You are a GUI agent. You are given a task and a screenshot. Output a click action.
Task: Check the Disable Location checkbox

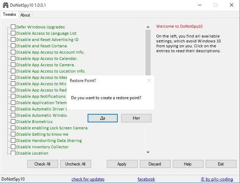[13, 153]
